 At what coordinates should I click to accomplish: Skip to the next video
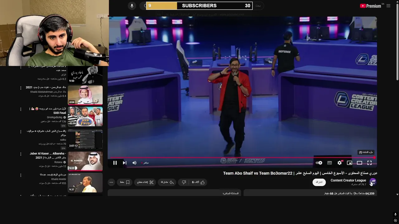(x=124, y=163)
